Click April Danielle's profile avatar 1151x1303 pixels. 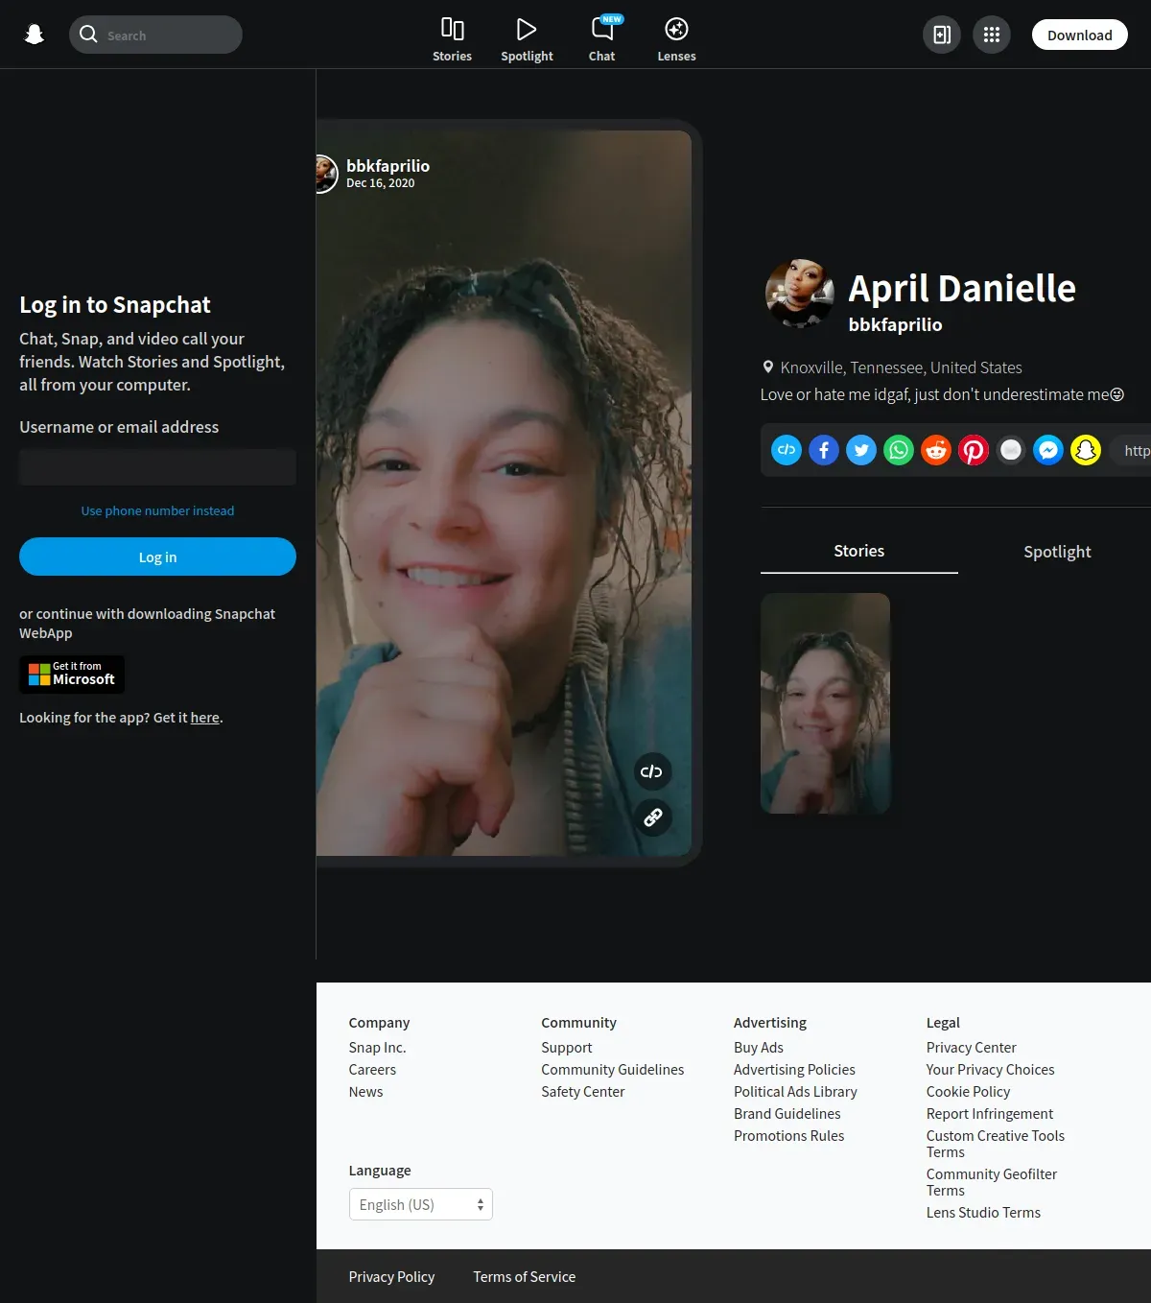pyautogui.click(x=799, y=293)
